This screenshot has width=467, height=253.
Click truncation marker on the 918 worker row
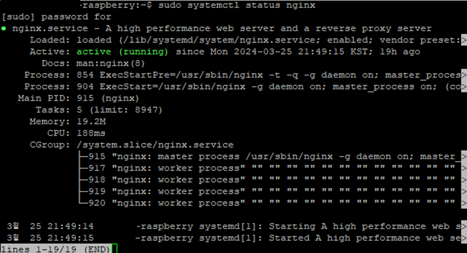tap(464, 180)
